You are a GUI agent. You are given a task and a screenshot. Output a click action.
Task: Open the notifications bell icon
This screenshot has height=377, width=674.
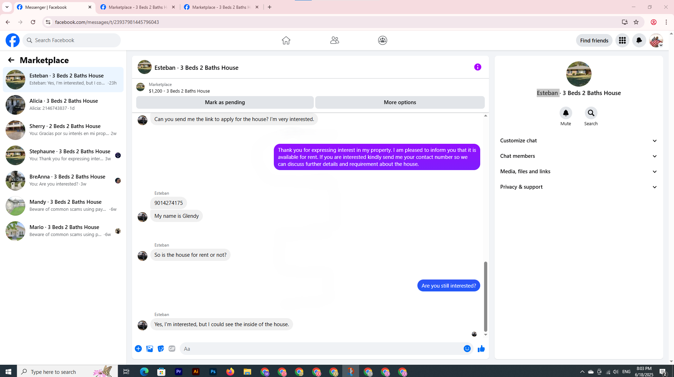point(639,40)
